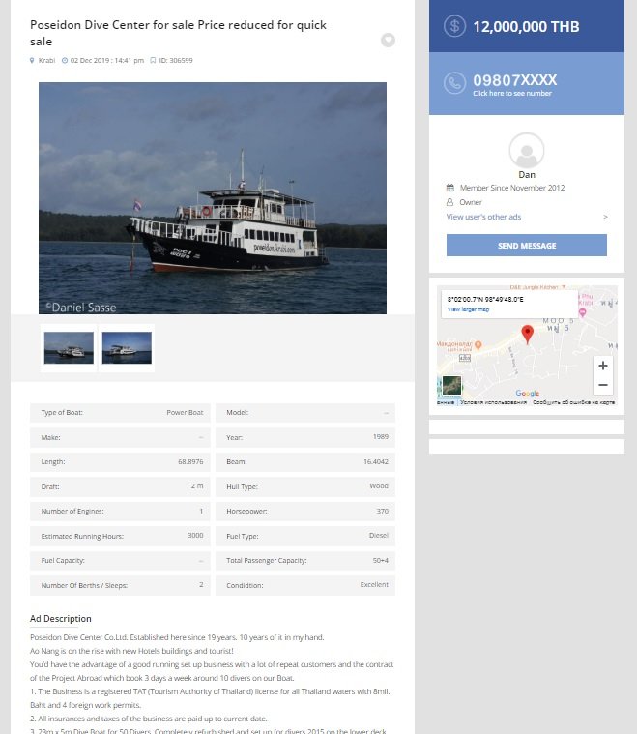
Task: Click the dollar price icon
Action: click(454, 26)
